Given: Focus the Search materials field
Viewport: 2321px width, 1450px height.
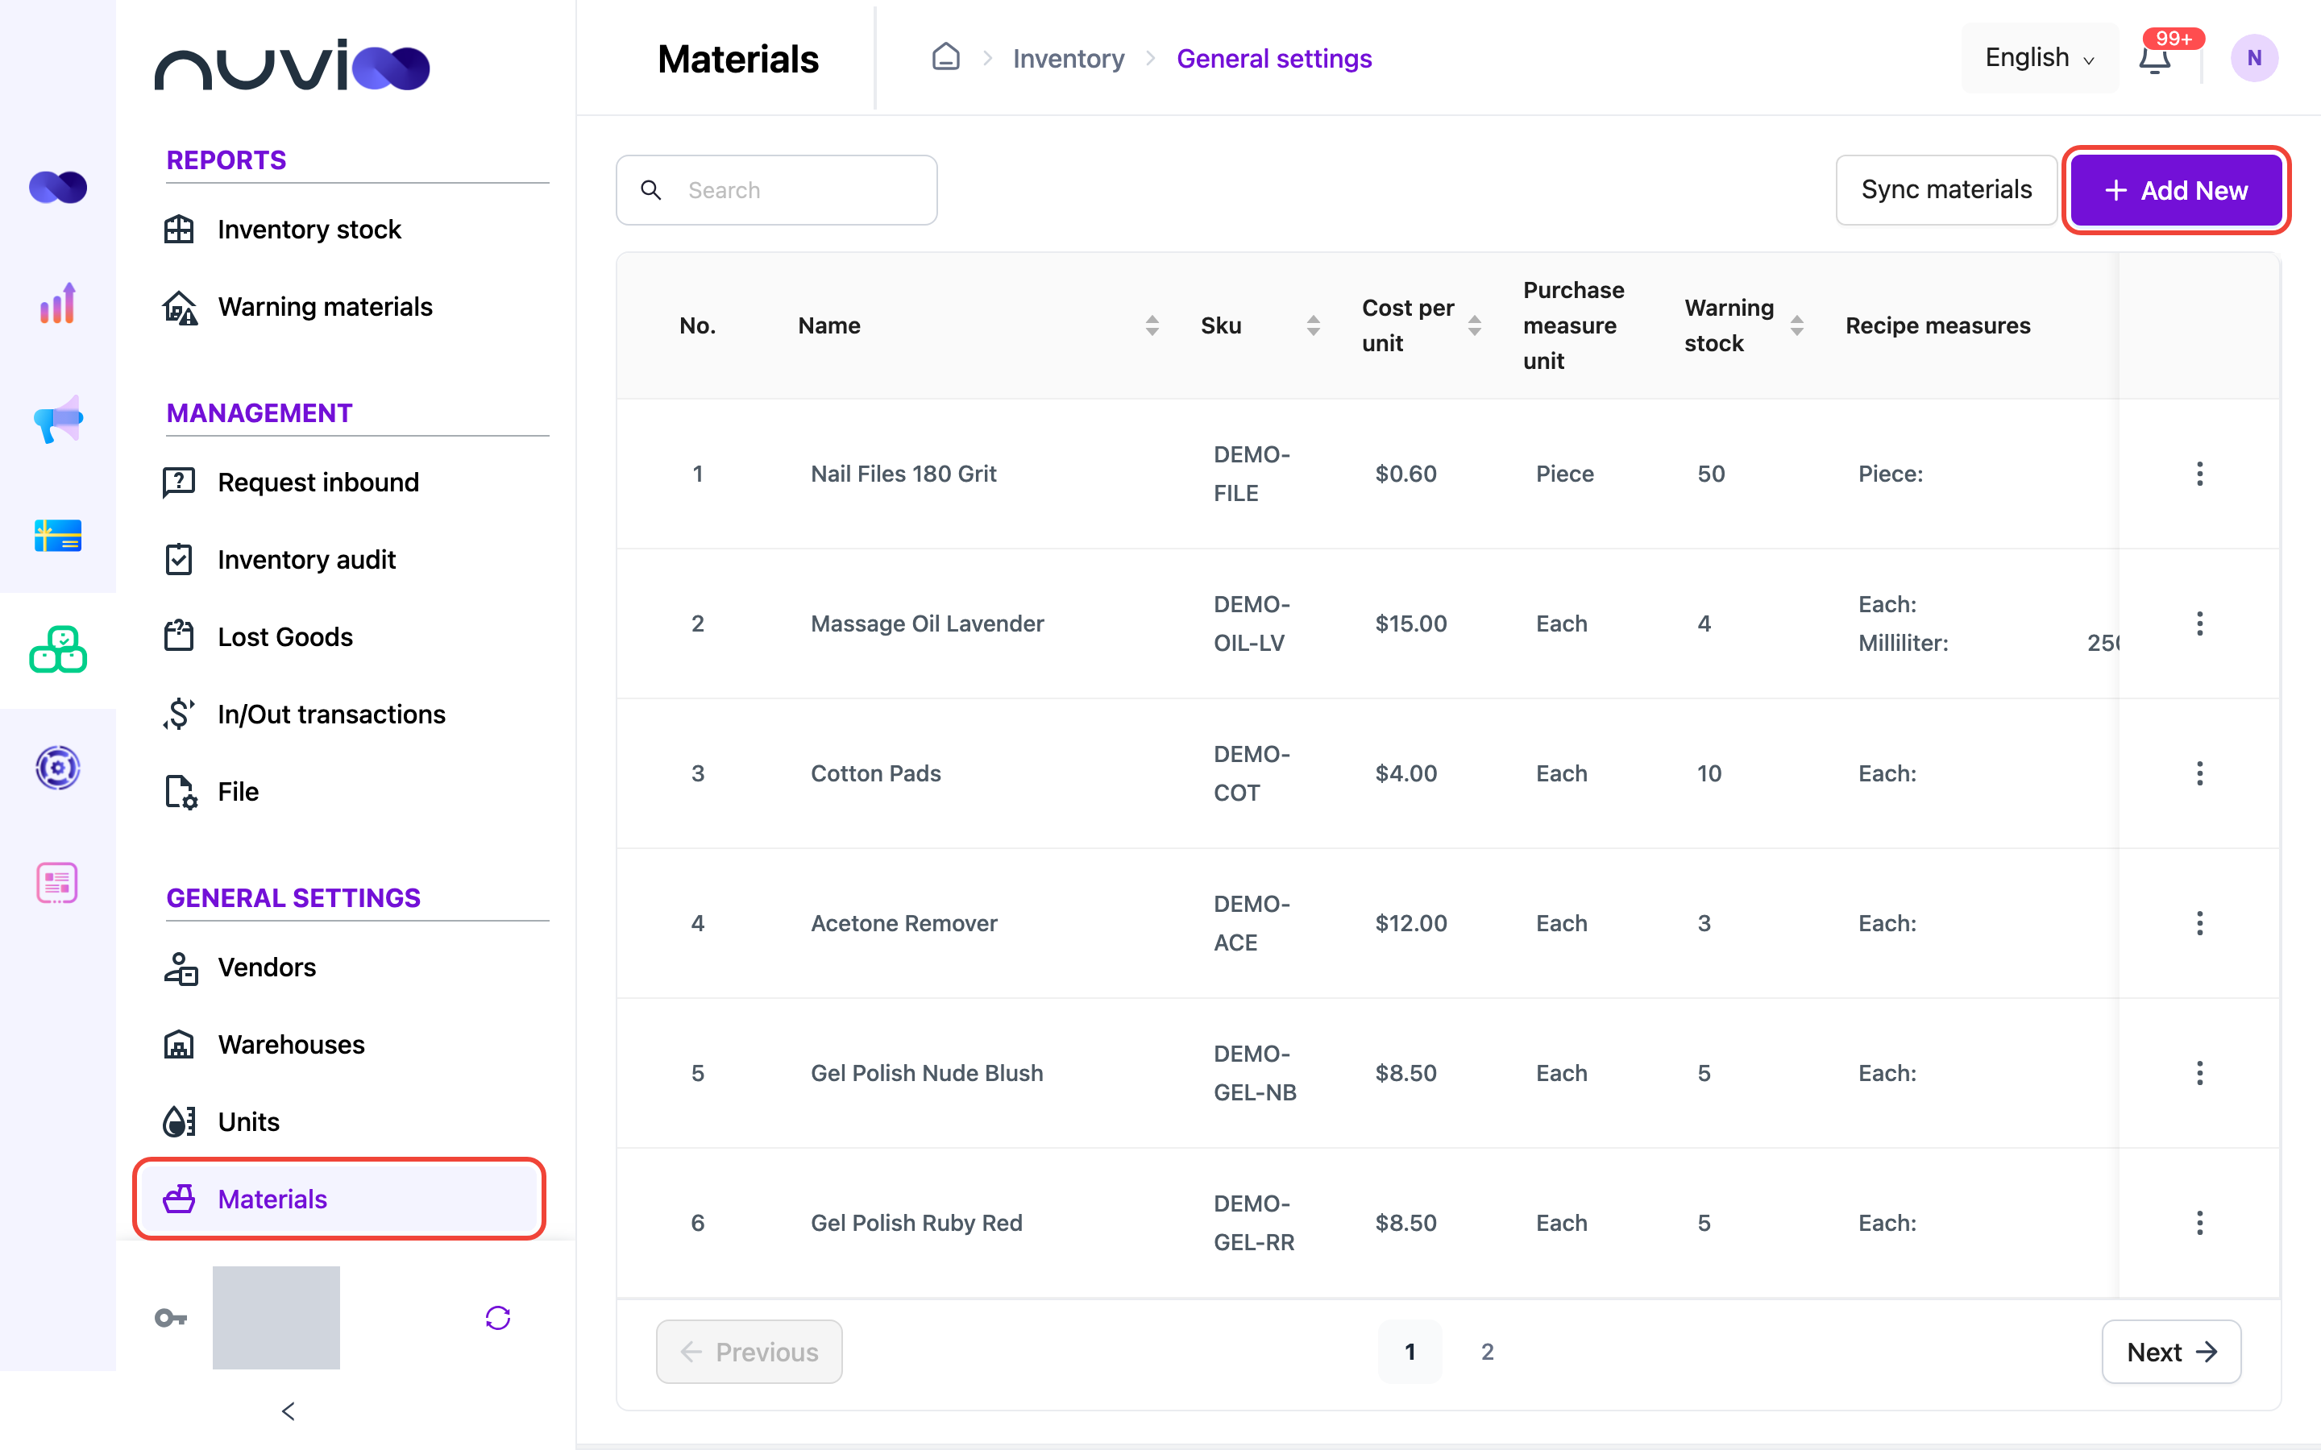Looking at the screenshot, I should point(776,190).
